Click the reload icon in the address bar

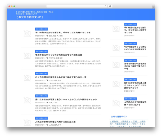[105, 6]
